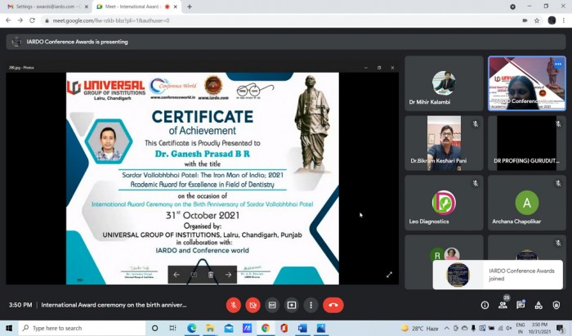Open options on IARDO Conference tile

(558, 65)
